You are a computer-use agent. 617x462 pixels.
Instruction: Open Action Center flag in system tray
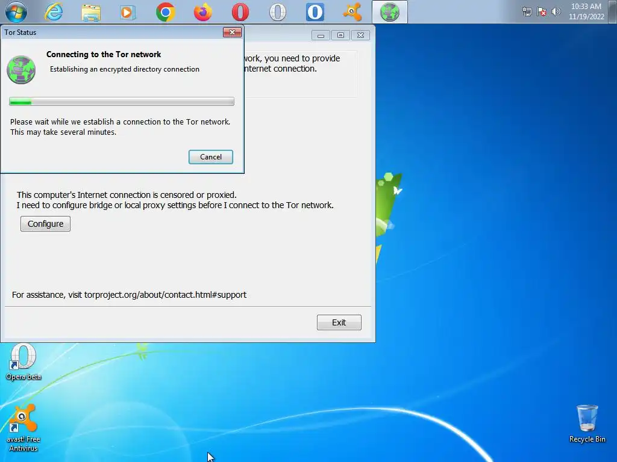[542, 11]
